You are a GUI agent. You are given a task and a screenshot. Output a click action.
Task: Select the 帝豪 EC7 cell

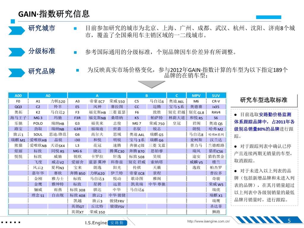pyautogui.click(x=97, y=101)
